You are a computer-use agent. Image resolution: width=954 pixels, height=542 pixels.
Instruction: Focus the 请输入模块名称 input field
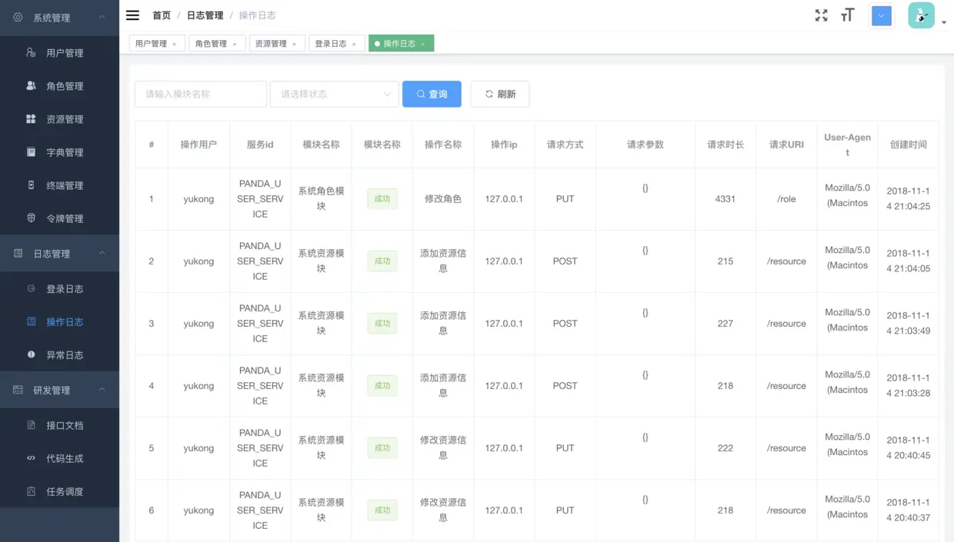201,94
